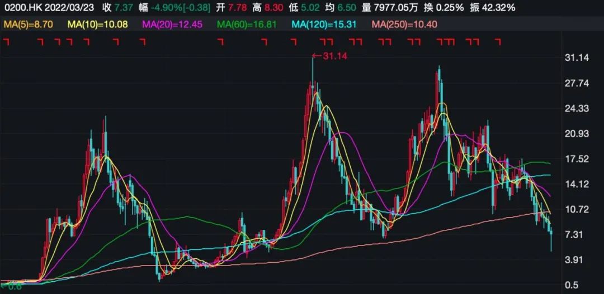Select the MA(250)=10.40 indicator label

[404, 25]
